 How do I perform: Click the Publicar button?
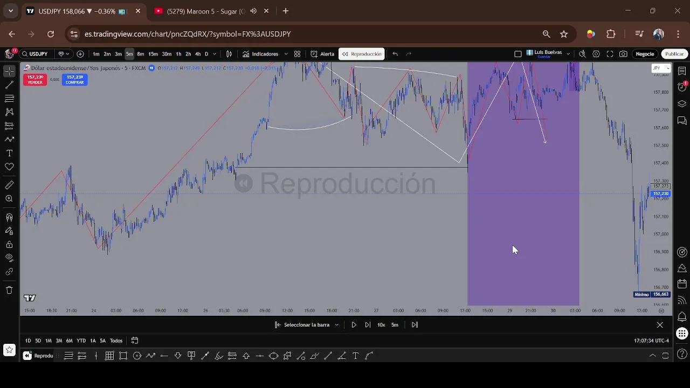[x=674, y=54]
